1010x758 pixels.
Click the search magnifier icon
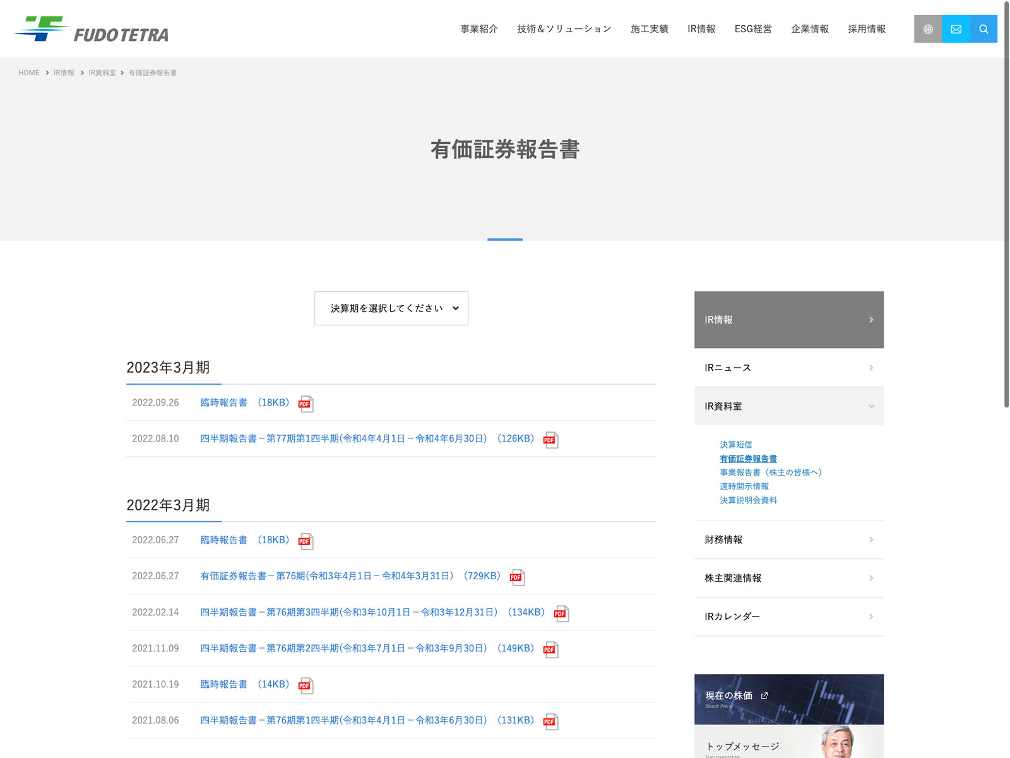983,29
